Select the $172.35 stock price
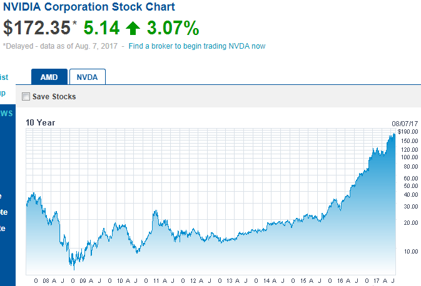 [35, 28]
